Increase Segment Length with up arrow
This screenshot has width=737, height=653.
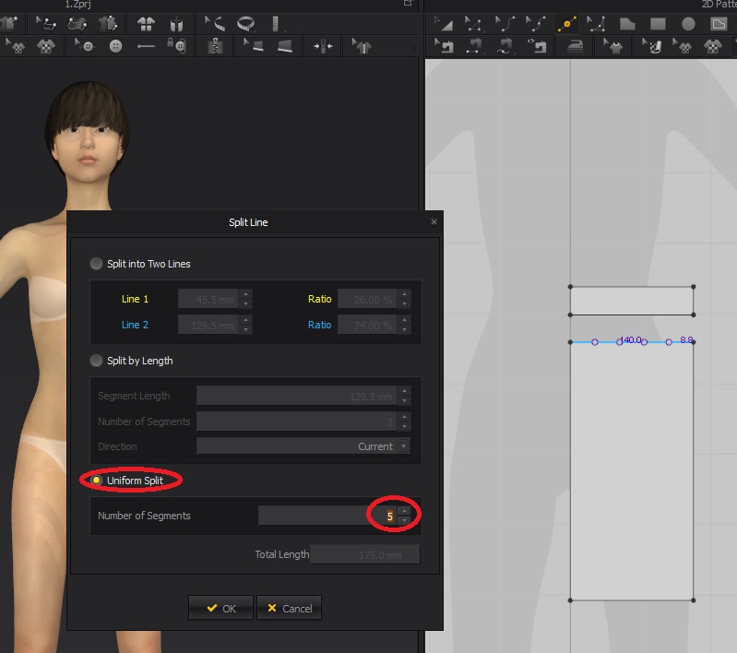pyautogui.click(x=404, y=391)
